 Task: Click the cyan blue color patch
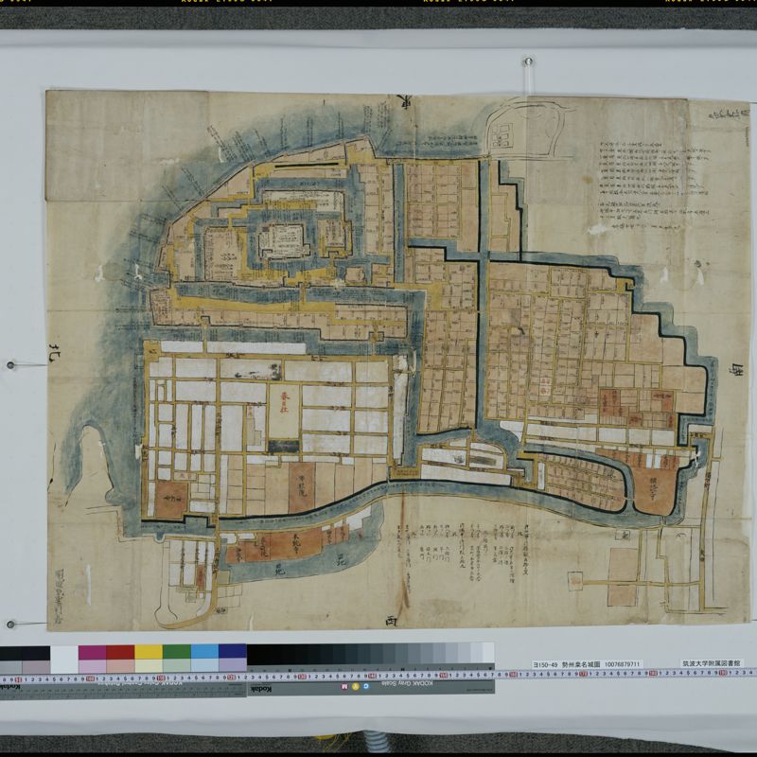coord(204,652)
